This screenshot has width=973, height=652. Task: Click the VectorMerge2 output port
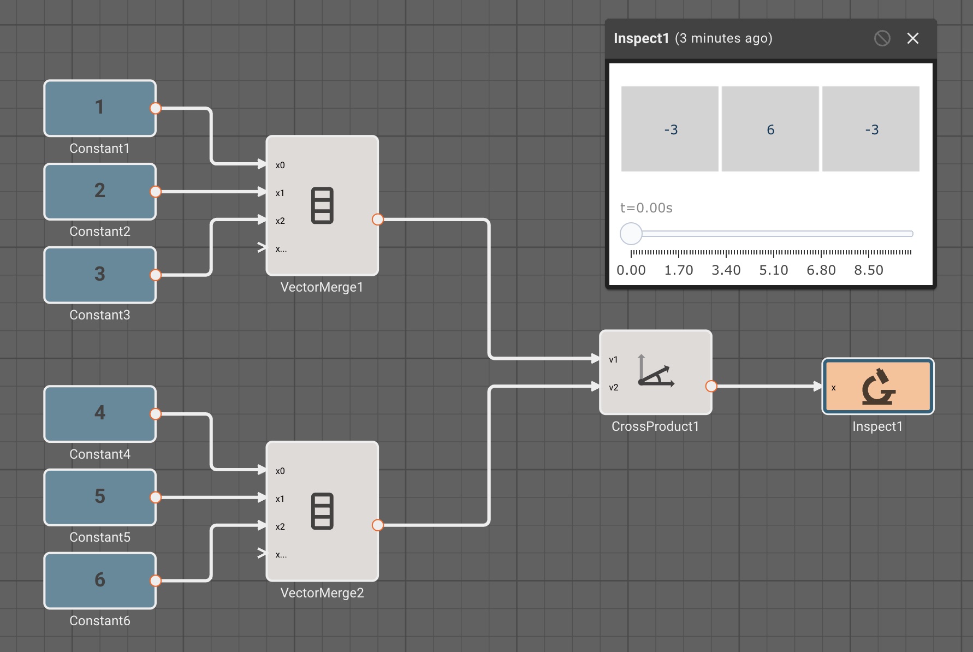coord(377,525)
